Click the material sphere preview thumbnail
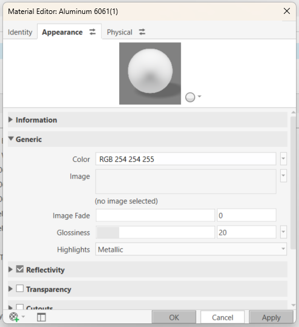Viewport: 299px width, 327px height. 150,73
